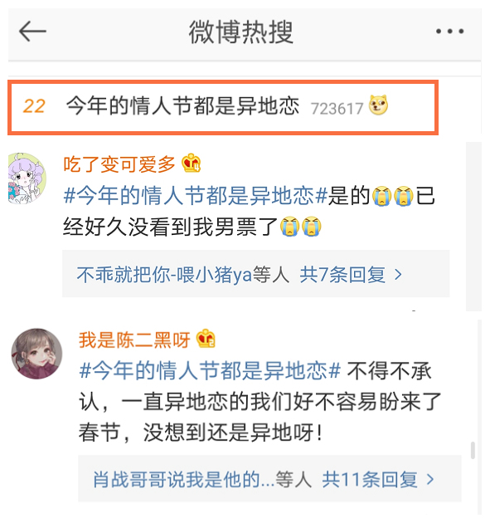Tap chevron after 共11条回复
Image resolution: width=490 pixels, height=523 pixels.
point(430,480)
